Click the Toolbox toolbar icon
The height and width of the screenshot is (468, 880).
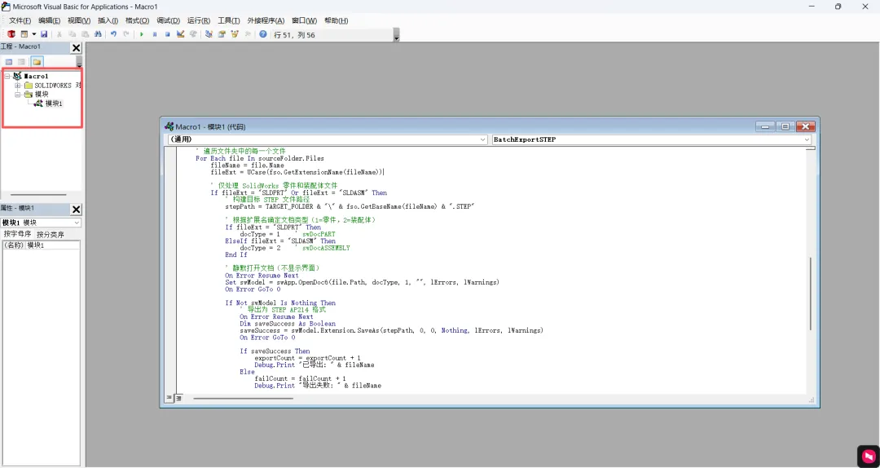(x=248, y=34)
